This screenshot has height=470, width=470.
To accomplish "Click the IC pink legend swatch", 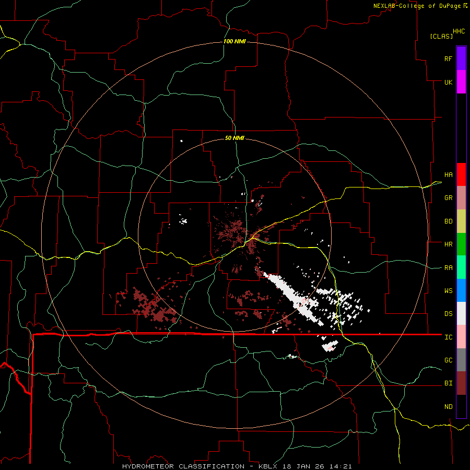I will 461,337.
